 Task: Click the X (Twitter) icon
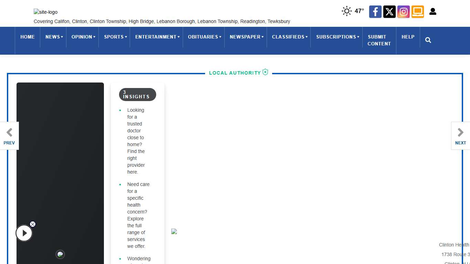click(389, 12)
